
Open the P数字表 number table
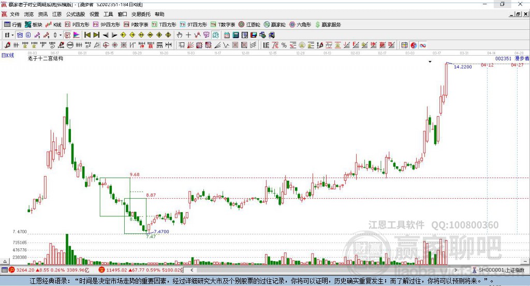pos(136,25)
